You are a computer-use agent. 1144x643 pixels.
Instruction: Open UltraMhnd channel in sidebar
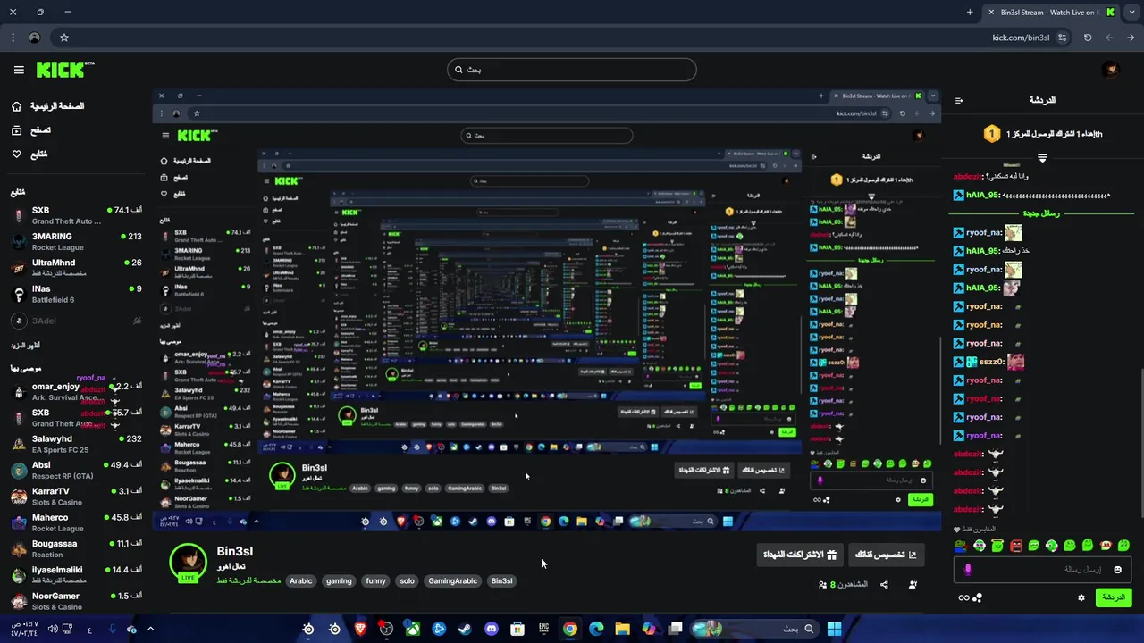click(x=75, y=268)
